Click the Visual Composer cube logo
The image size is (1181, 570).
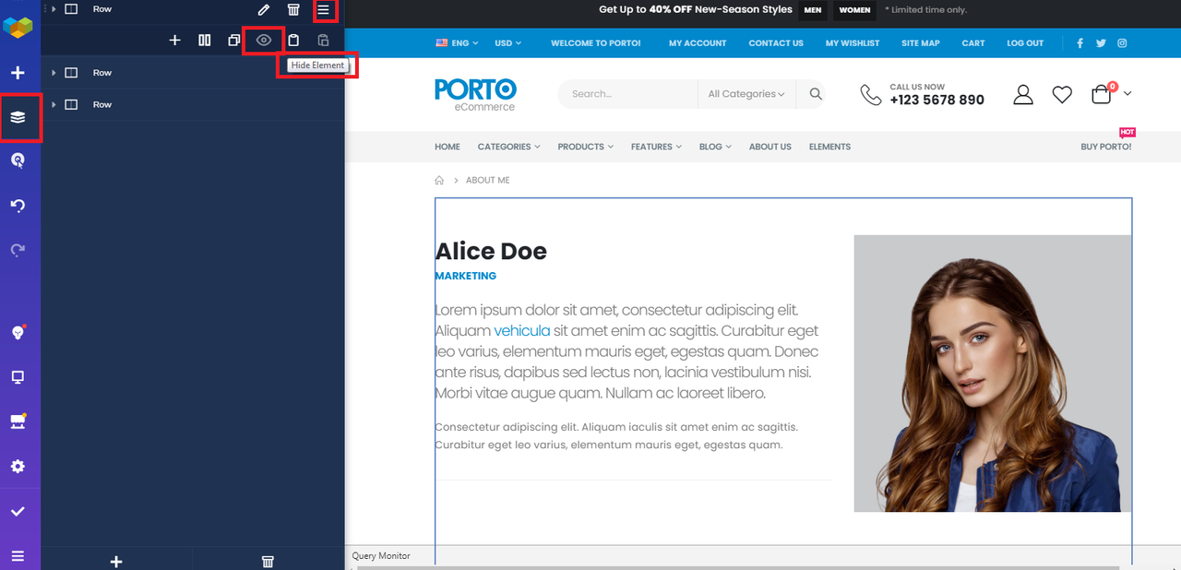click(18, 25)
